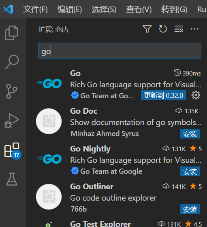Viewport: 207px width, 227px height.
Task: Click Go Outliner rating star
Action: 193,186
